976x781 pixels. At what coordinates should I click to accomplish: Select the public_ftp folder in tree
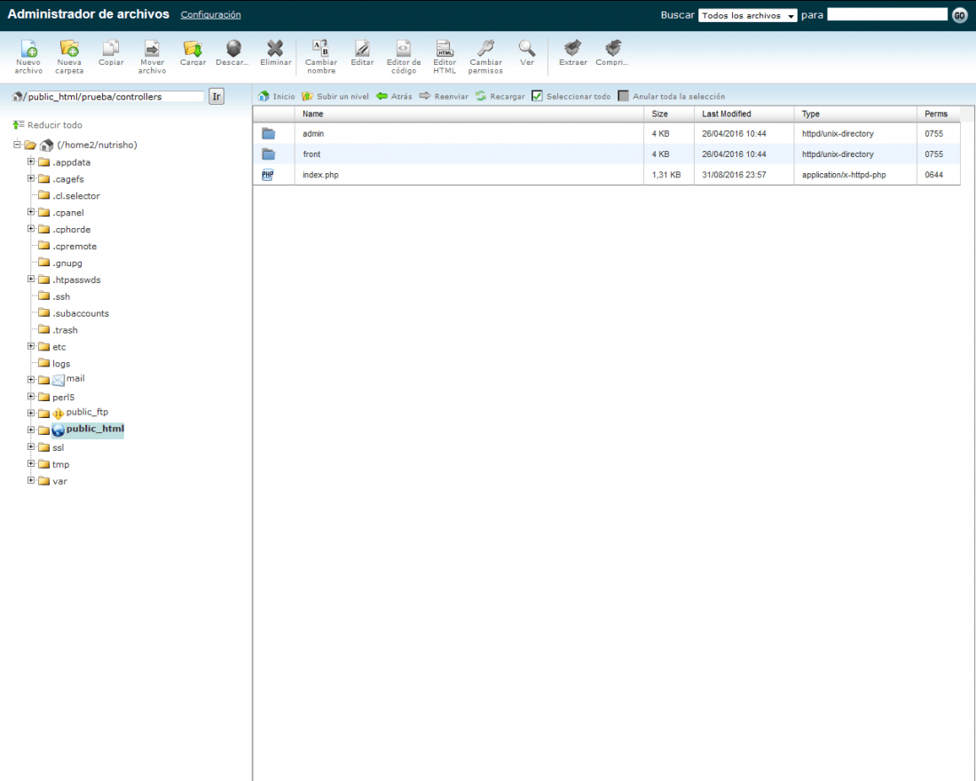click(87, 413)
